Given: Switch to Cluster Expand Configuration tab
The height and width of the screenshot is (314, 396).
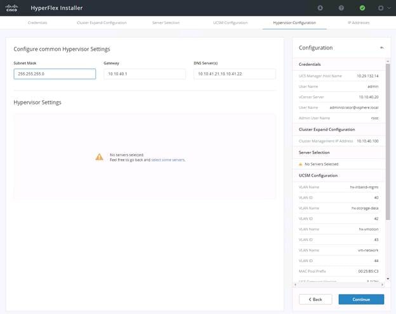Looking at the screenshot, I should pos(102,23).
